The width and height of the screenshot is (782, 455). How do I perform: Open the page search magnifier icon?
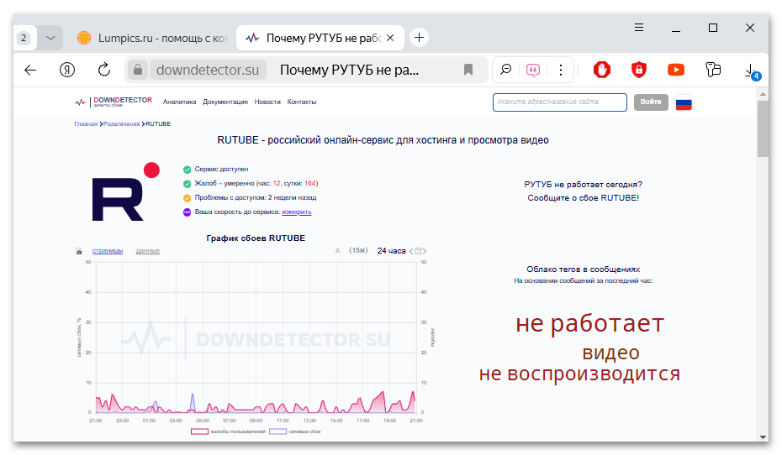tap(505, 70)
